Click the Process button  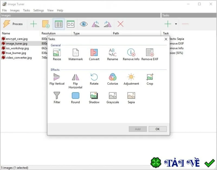(13, 24)
